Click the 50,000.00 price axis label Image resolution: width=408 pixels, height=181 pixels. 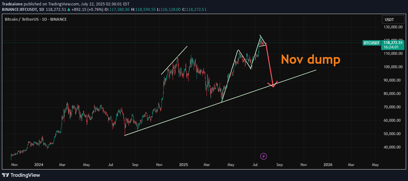pos(392,134)
